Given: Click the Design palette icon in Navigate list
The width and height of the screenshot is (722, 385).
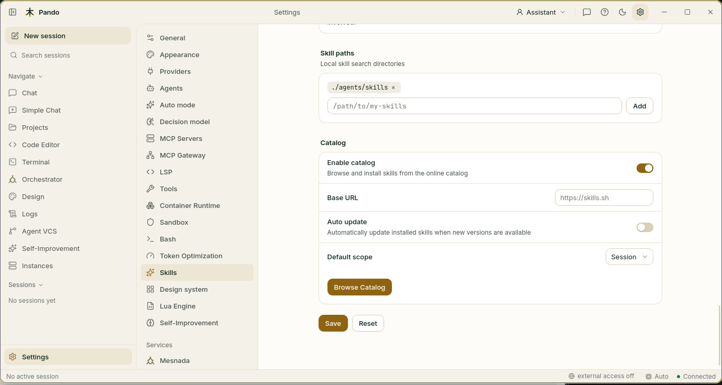Looking at the screenshot, I should [13, 196].
